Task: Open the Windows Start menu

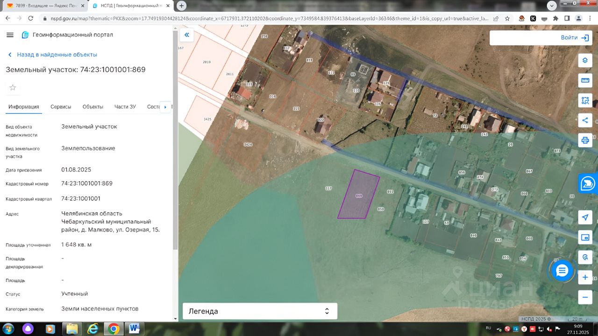Action: [x=8, y=329]
